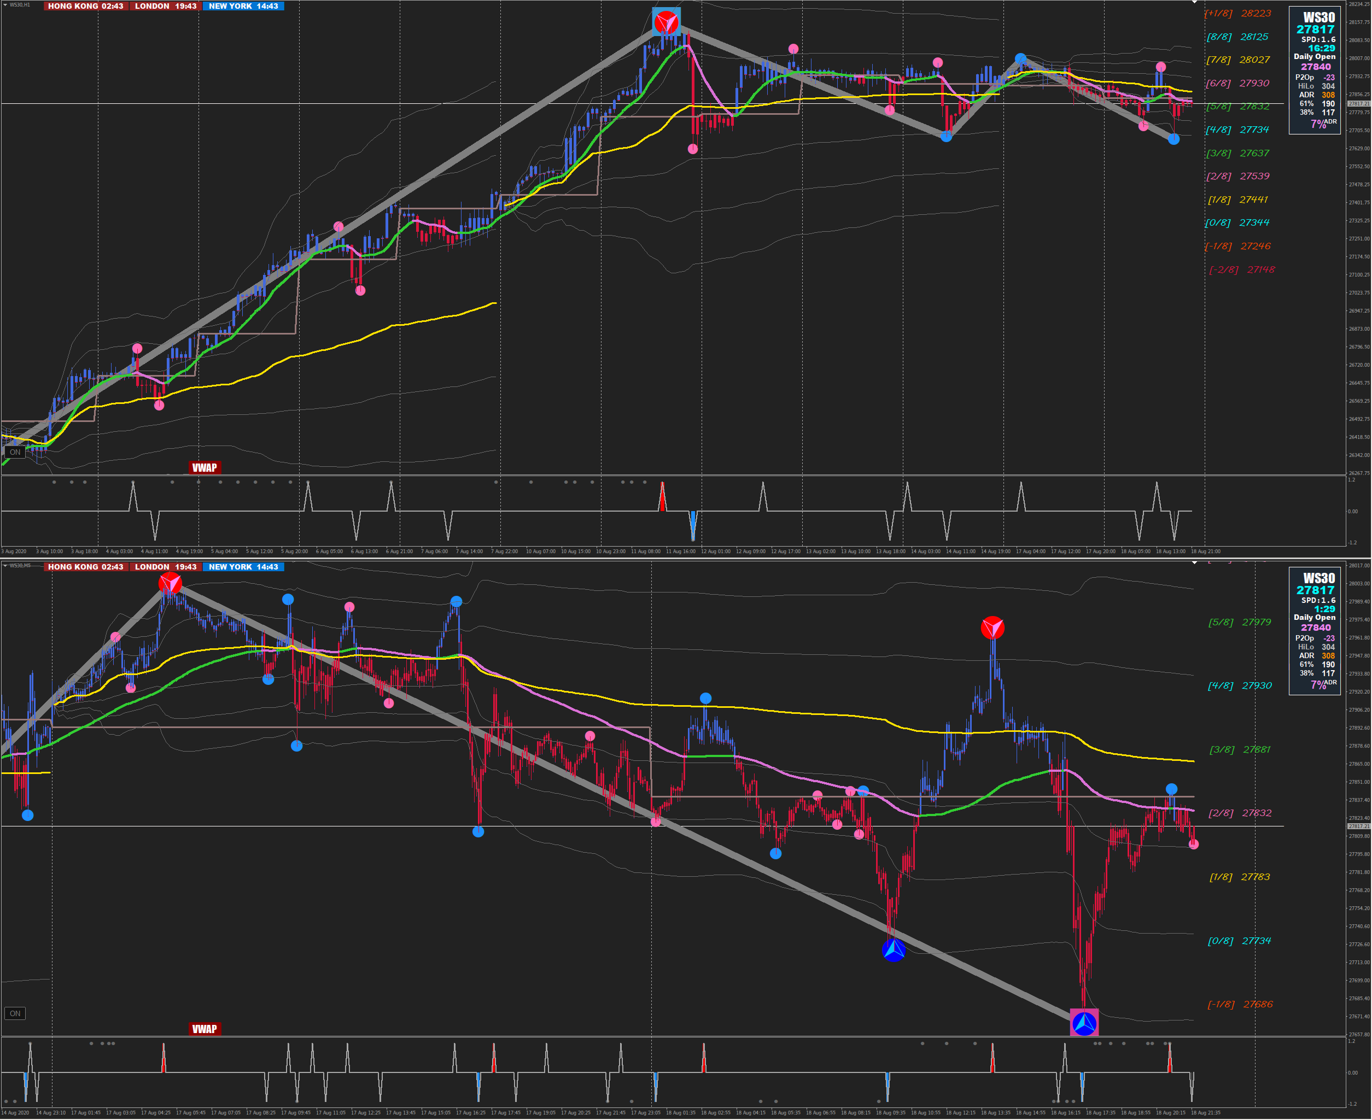
Task: Toggle the VWAP button in the upper chart
Action: 205,468
